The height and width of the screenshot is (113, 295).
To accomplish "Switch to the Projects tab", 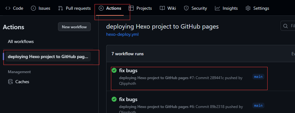I will pyautogui.click(x=140, y=8).
